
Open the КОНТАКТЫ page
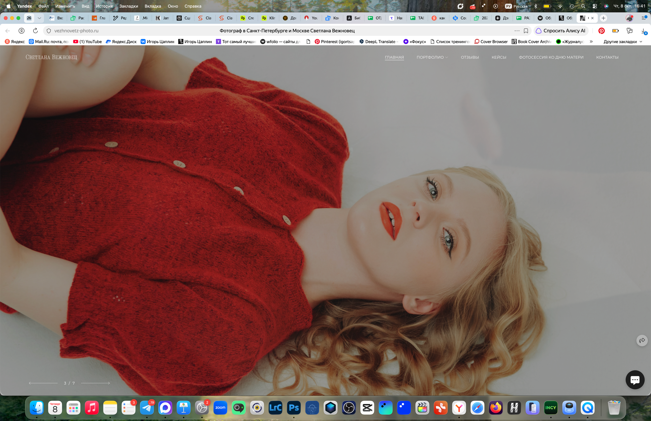pos(607,57)
